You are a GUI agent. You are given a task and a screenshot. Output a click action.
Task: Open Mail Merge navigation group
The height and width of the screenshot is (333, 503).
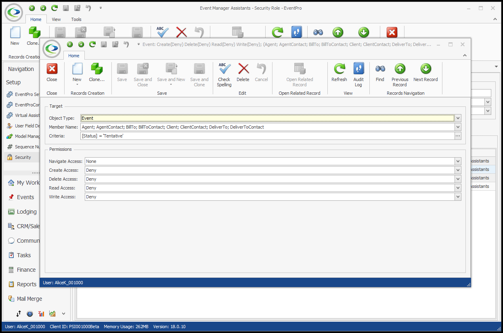pyautogui.click(x=29, y=299)
